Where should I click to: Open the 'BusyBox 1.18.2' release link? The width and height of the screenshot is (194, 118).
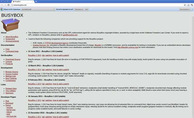point(34,100)
